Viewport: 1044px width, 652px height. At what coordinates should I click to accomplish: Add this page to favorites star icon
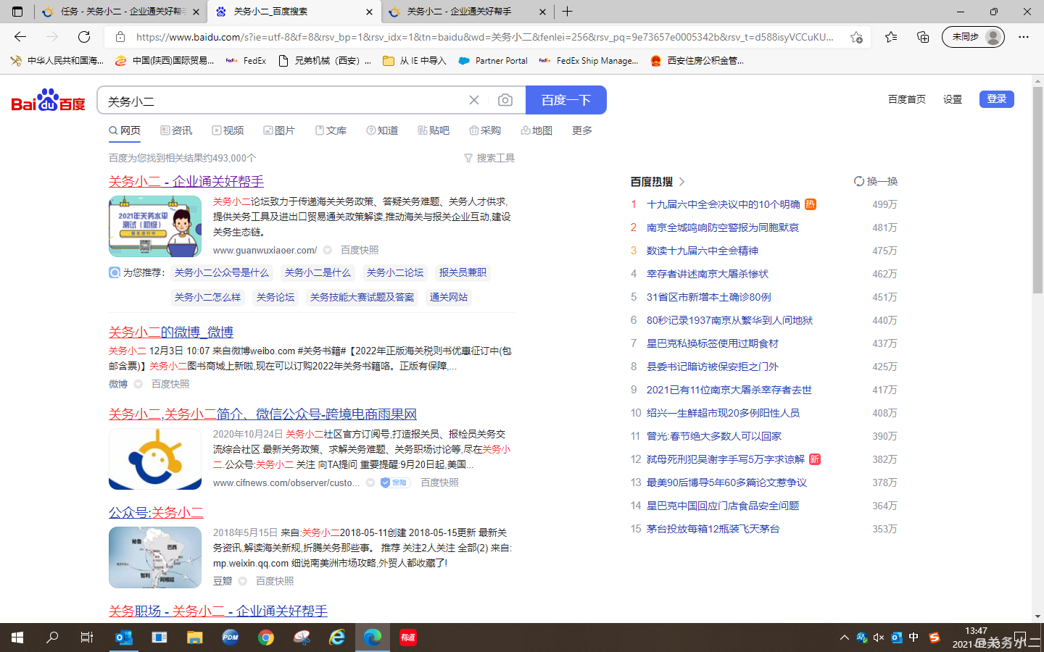(x=857, y=37)
